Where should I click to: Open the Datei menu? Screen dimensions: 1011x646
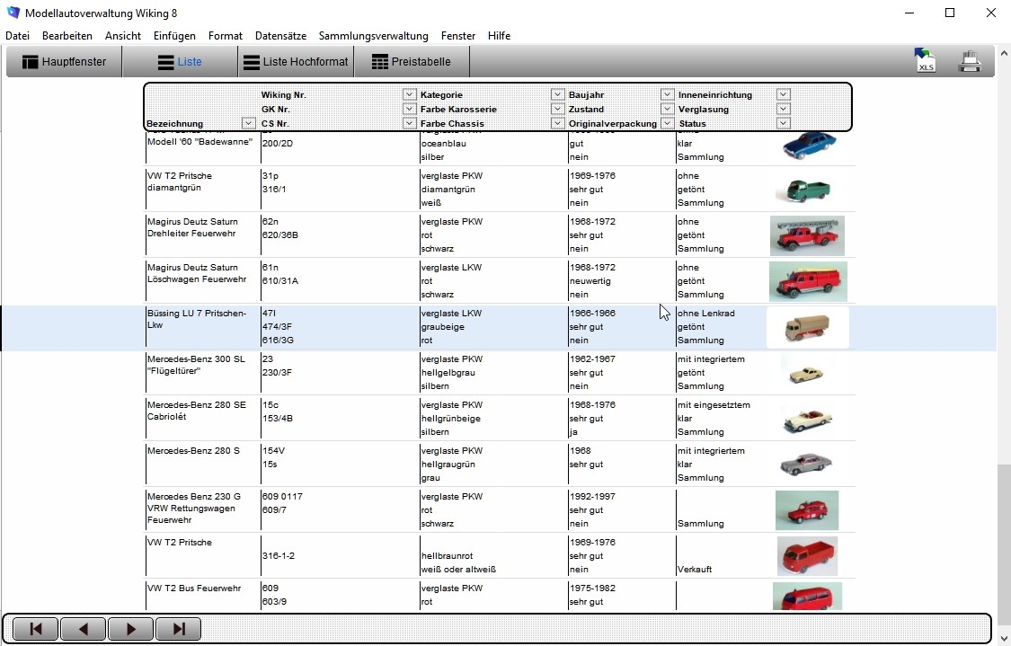tap(17, 36)
